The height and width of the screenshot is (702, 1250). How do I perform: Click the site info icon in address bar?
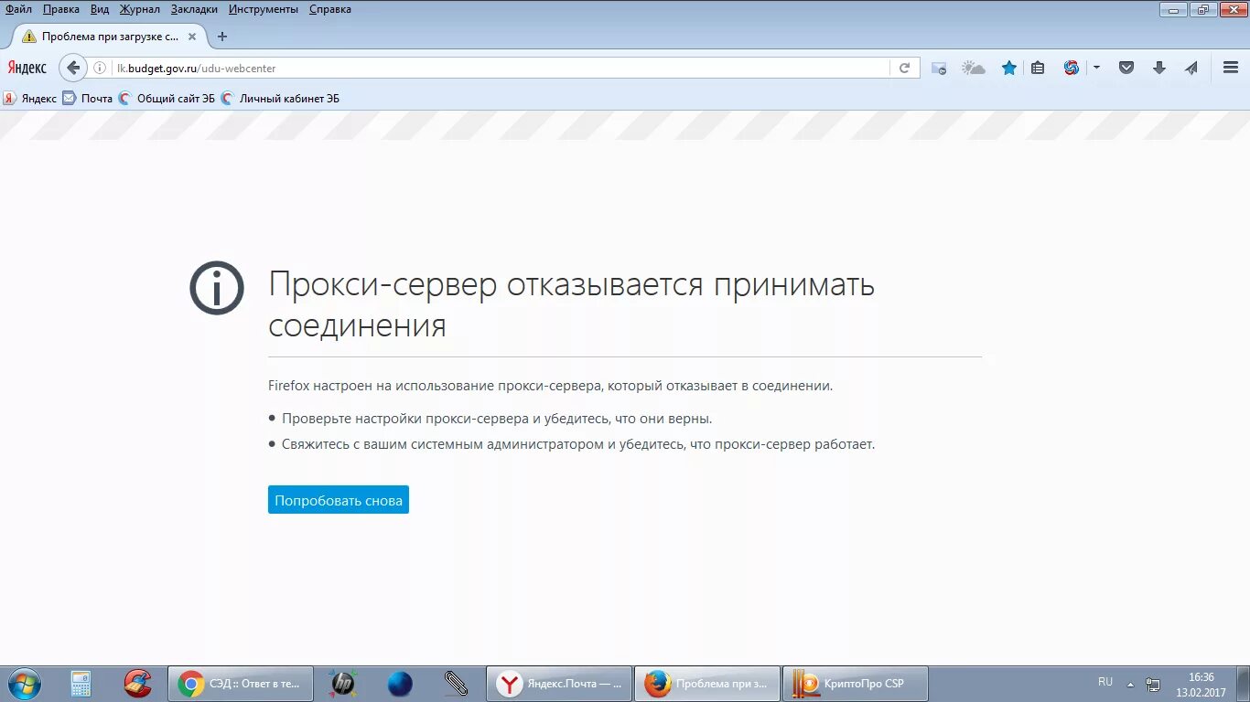point(101,68)
